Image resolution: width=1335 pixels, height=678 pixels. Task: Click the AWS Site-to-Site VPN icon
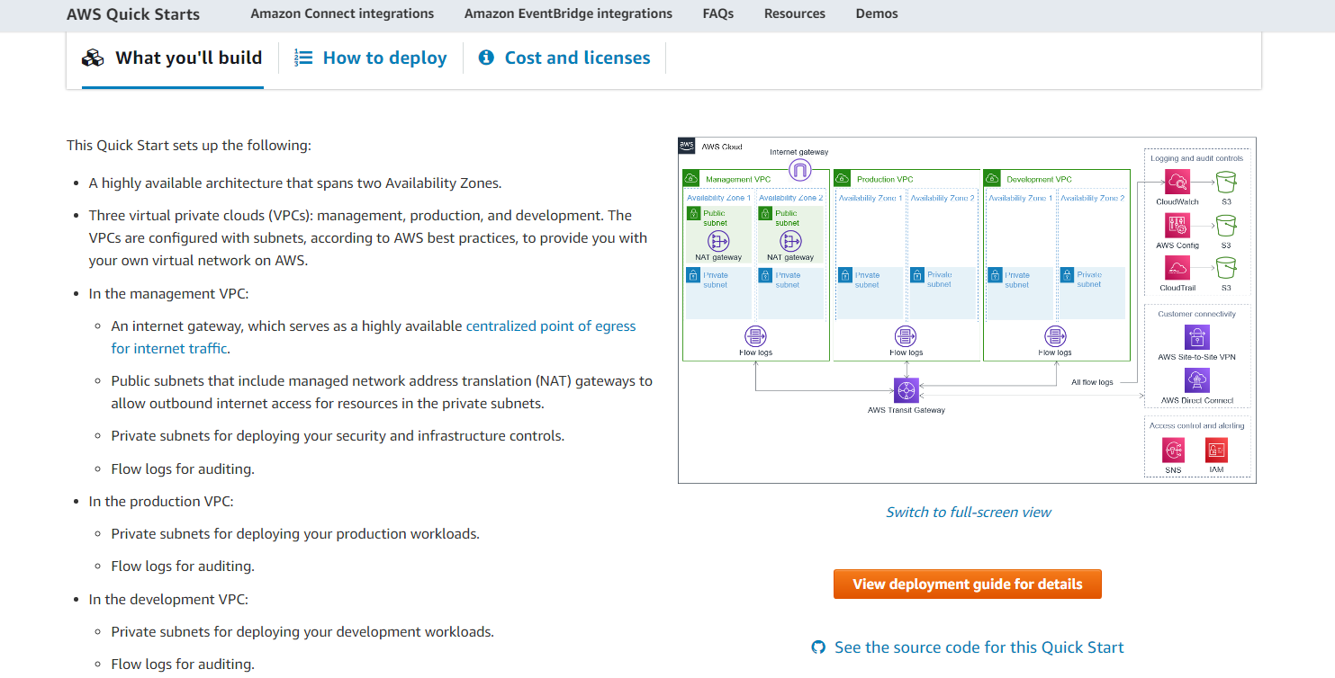point(1196,337)
